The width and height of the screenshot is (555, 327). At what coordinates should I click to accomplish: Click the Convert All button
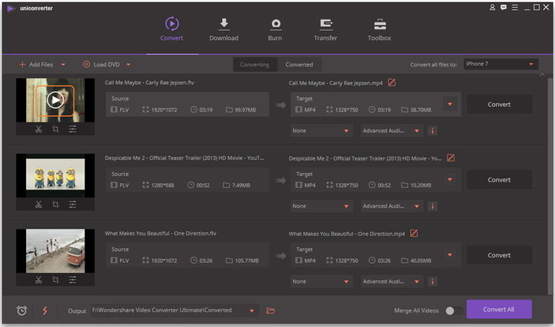click(499, 310)
